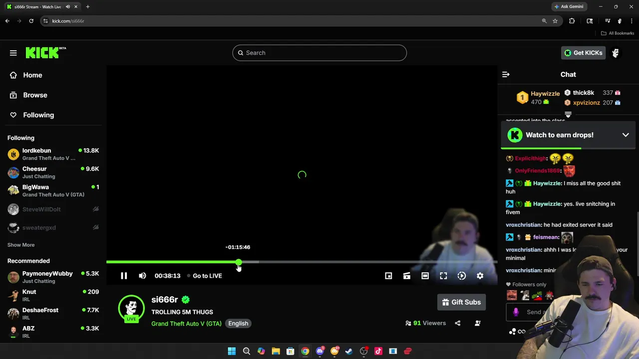Open Cheesur's channel
Viewport: 639px width, 359px height.
(53, 173)
